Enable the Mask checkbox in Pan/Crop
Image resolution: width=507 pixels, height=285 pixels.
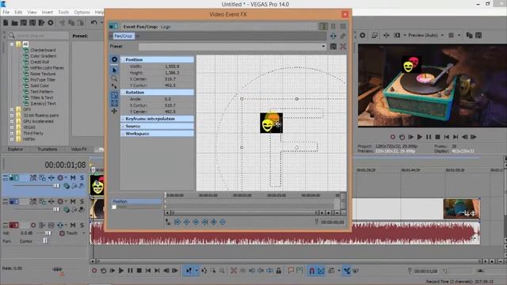pos(114,207)
